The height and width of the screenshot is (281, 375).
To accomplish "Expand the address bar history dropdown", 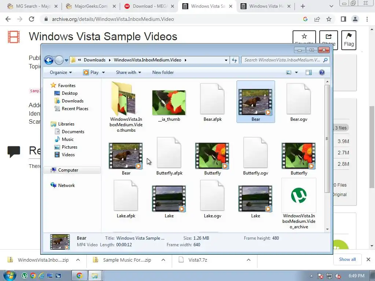I will coord(226,60).
